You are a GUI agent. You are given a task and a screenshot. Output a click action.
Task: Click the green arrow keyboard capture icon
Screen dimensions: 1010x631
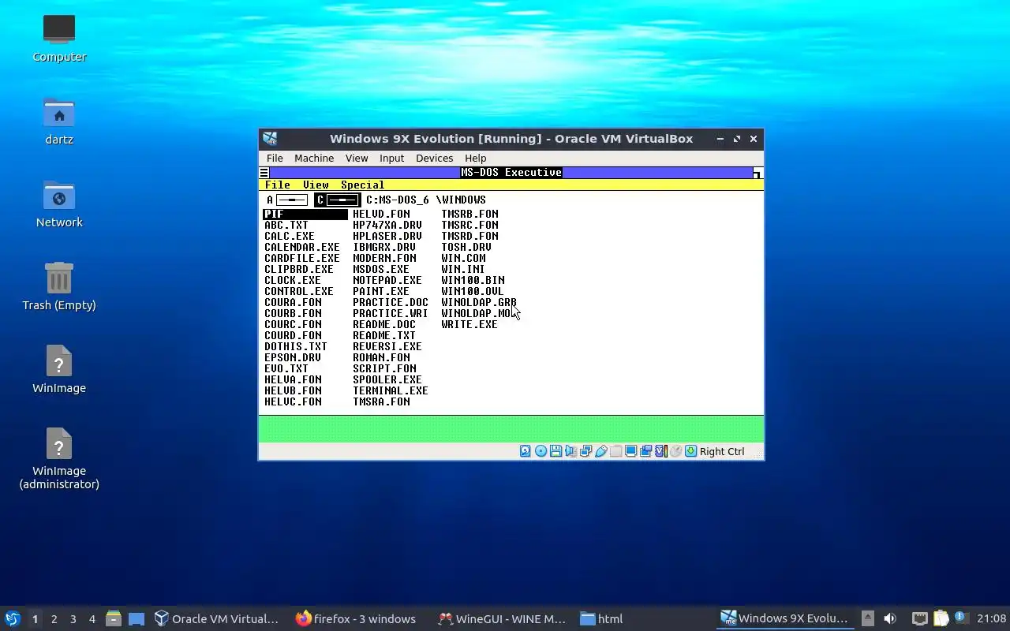[690, 451]
